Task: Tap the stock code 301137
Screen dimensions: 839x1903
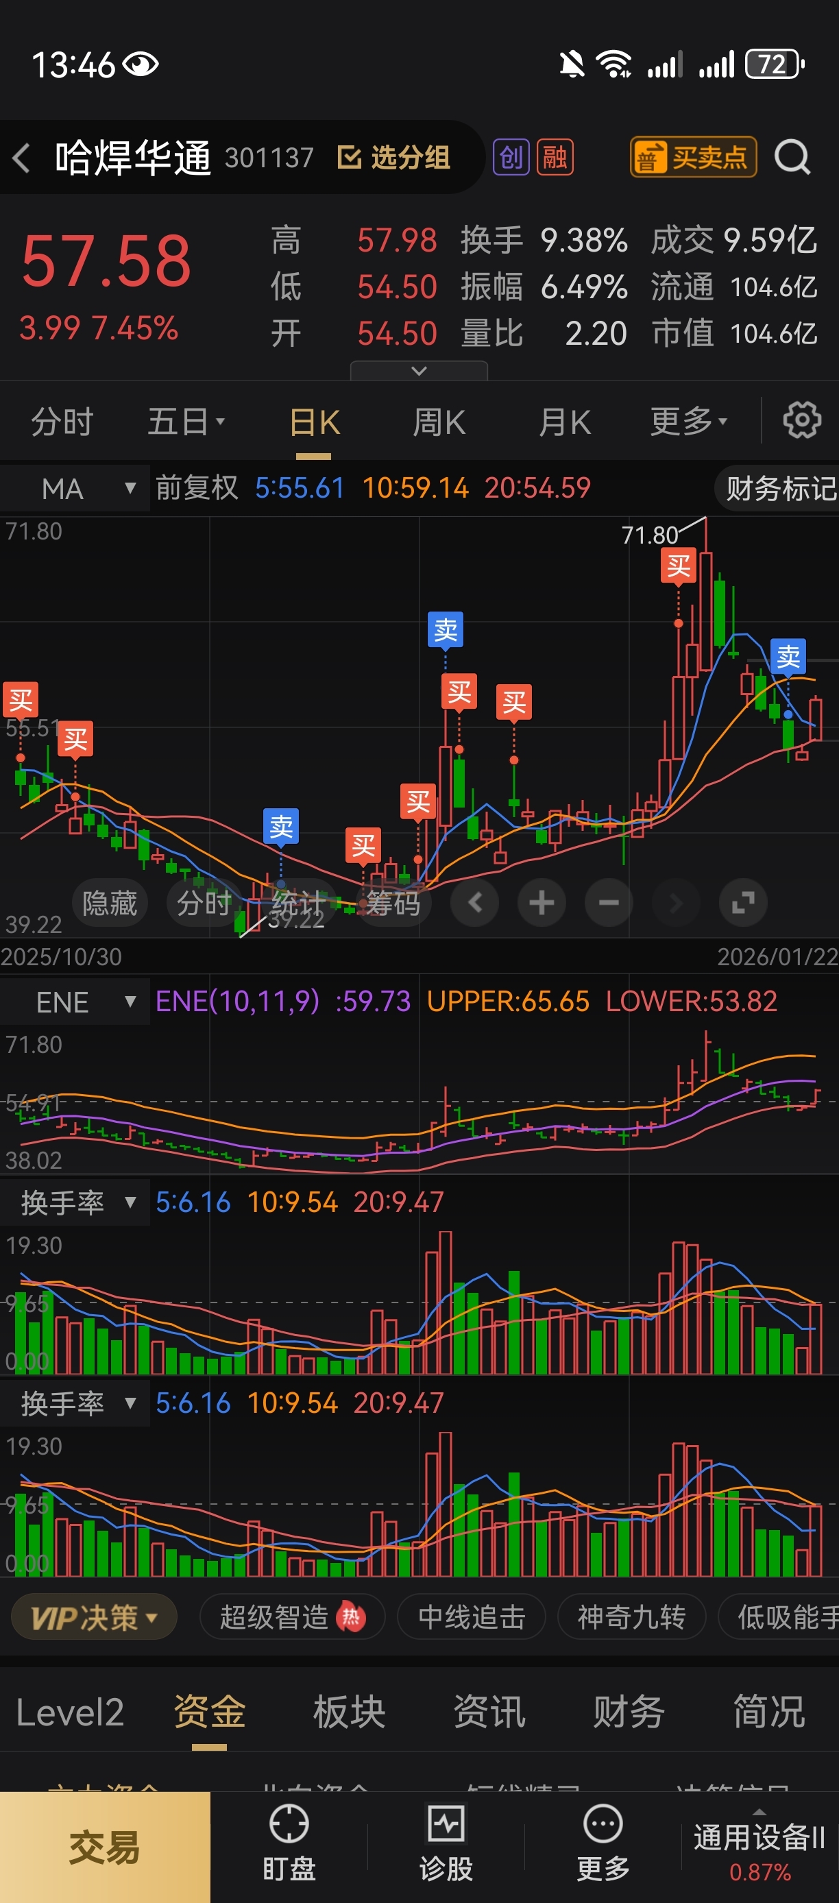Action: tap(269, 158)
